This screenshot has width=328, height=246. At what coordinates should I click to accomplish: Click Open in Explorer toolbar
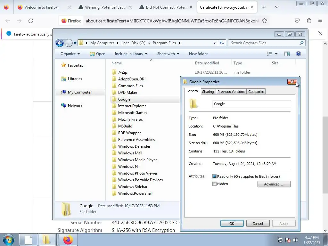[x=97, y=54]
